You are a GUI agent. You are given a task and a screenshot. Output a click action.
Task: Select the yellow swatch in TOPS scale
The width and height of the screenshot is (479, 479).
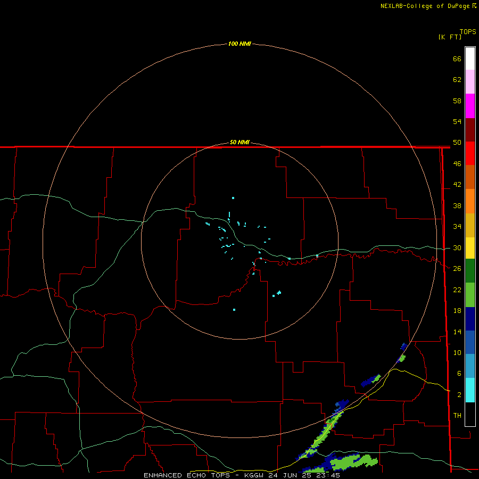point(470,248)
